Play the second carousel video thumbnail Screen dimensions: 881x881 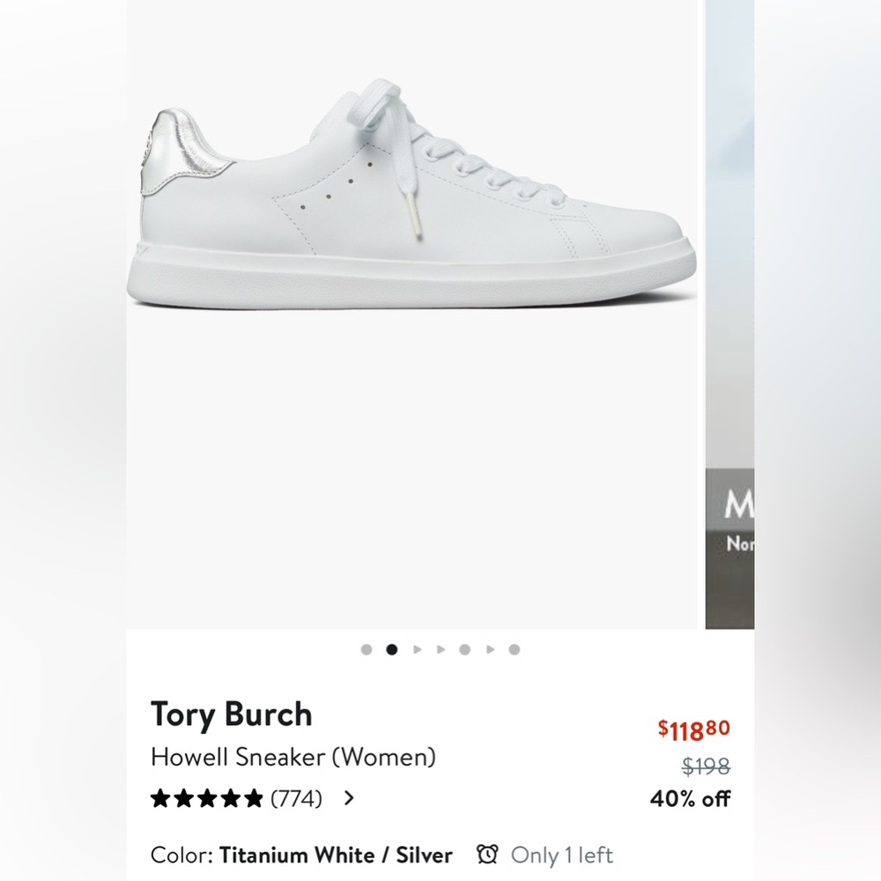[440, 648]
